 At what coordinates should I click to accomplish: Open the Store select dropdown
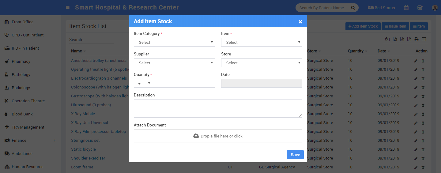[262, 63]
